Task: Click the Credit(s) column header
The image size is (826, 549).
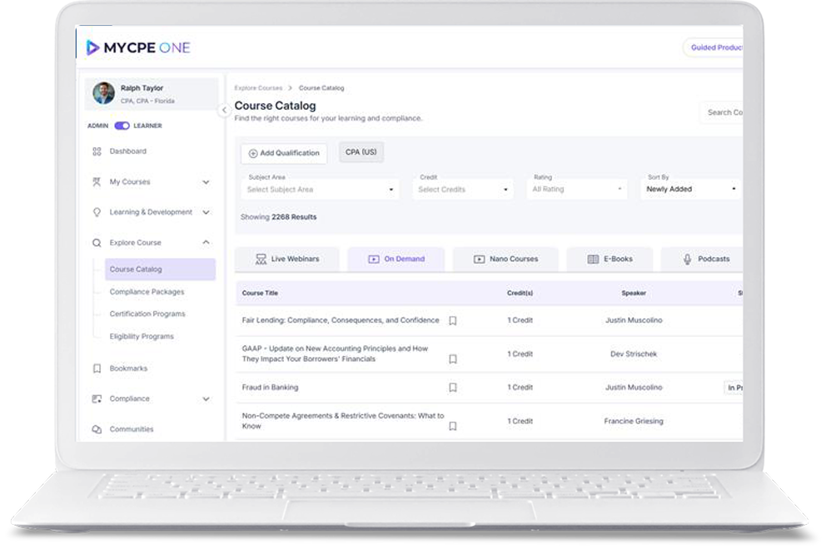Action: [520, 293]
